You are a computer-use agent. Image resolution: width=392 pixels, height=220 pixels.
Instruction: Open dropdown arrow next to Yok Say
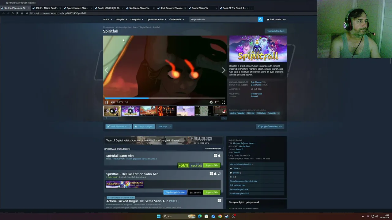point(171,127)
